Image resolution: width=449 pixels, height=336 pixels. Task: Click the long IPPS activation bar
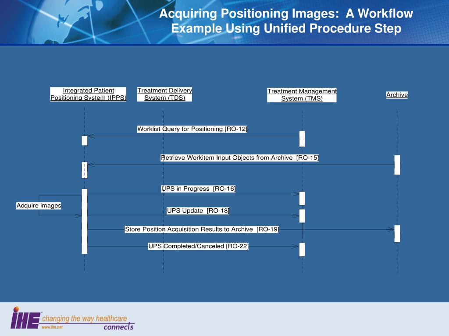pos(85,221)
